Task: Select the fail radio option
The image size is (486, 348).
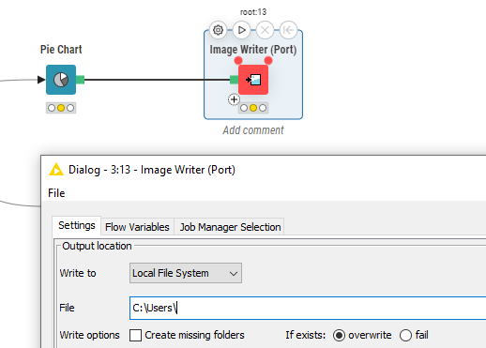Action: click(405, 335)
